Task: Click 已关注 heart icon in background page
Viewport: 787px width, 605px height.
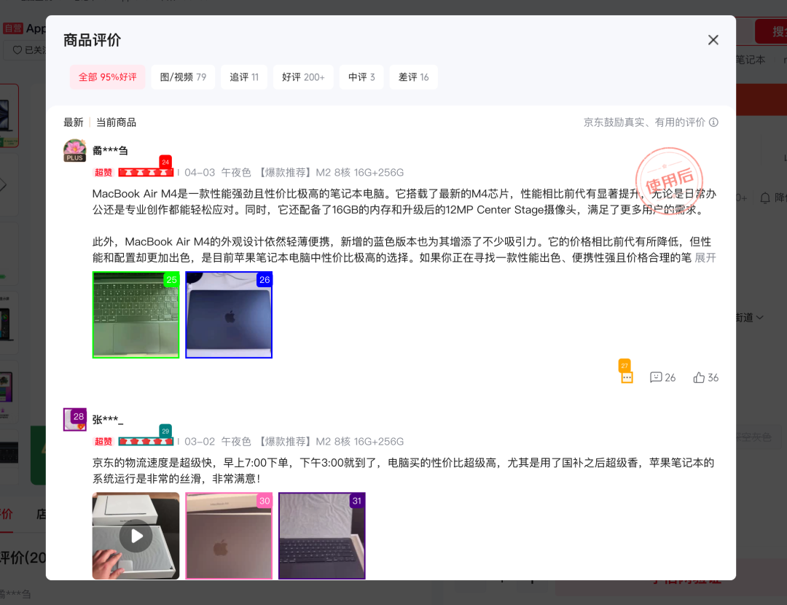Action: pos(17,50)
